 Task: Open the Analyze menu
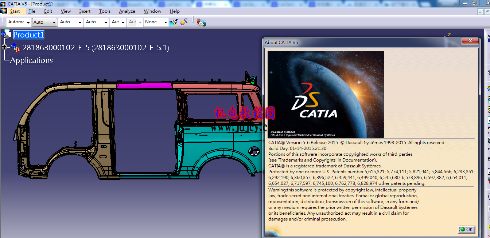(x=127, y=11)
